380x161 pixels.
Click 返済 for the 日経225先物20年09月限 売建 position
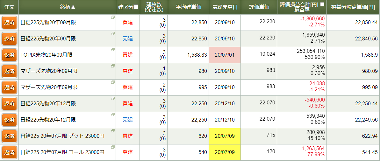9,39
